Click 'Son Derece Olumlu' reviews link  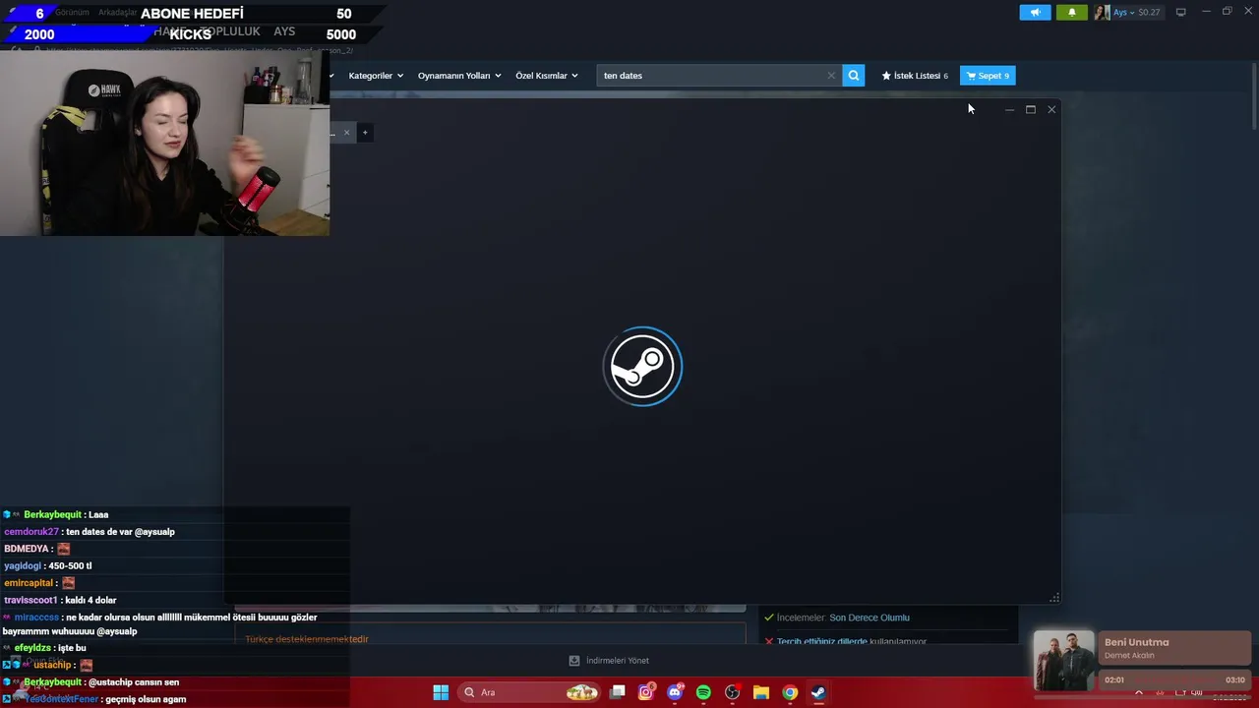point(869,618)
